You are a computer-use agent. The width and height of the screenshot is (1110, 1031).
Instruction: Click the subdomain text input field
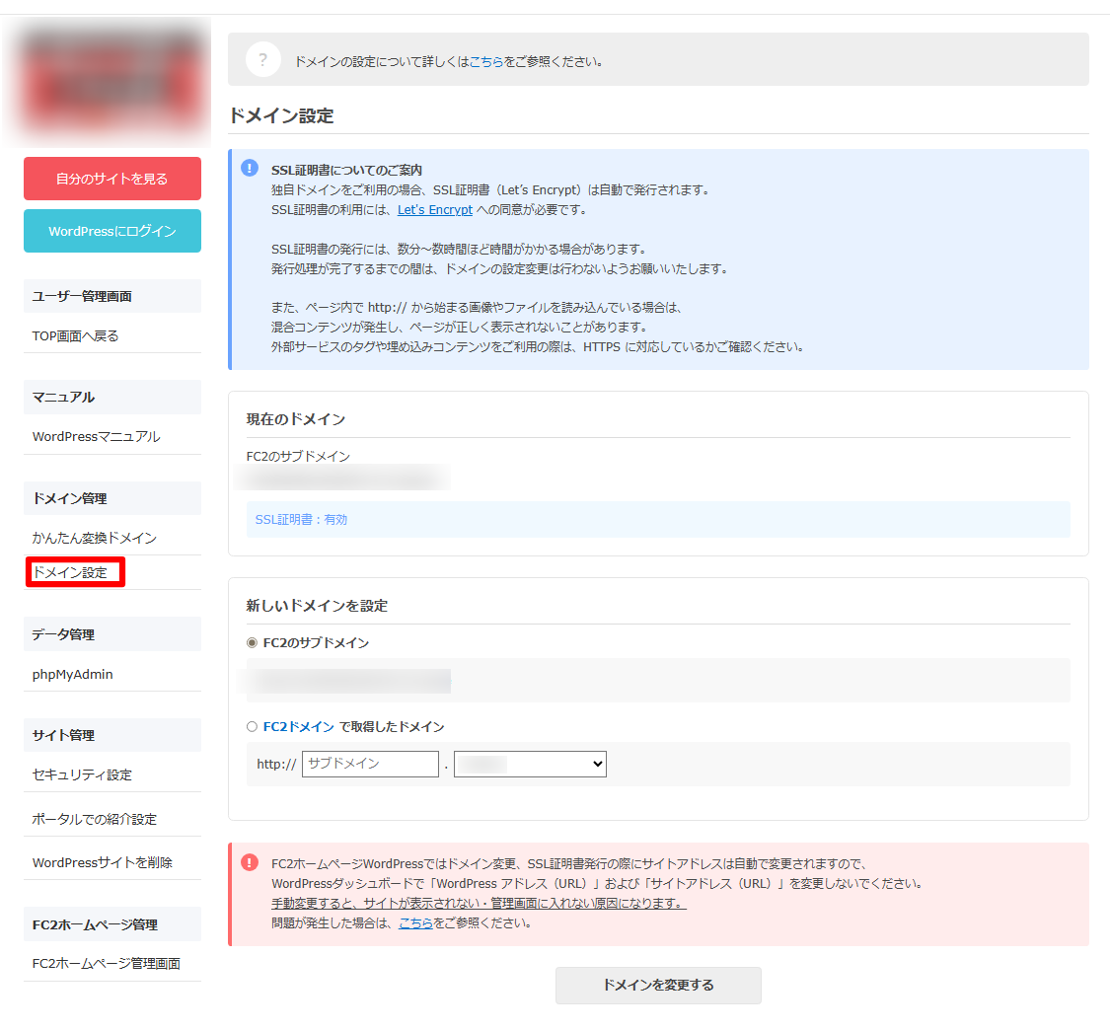point(370,764)
